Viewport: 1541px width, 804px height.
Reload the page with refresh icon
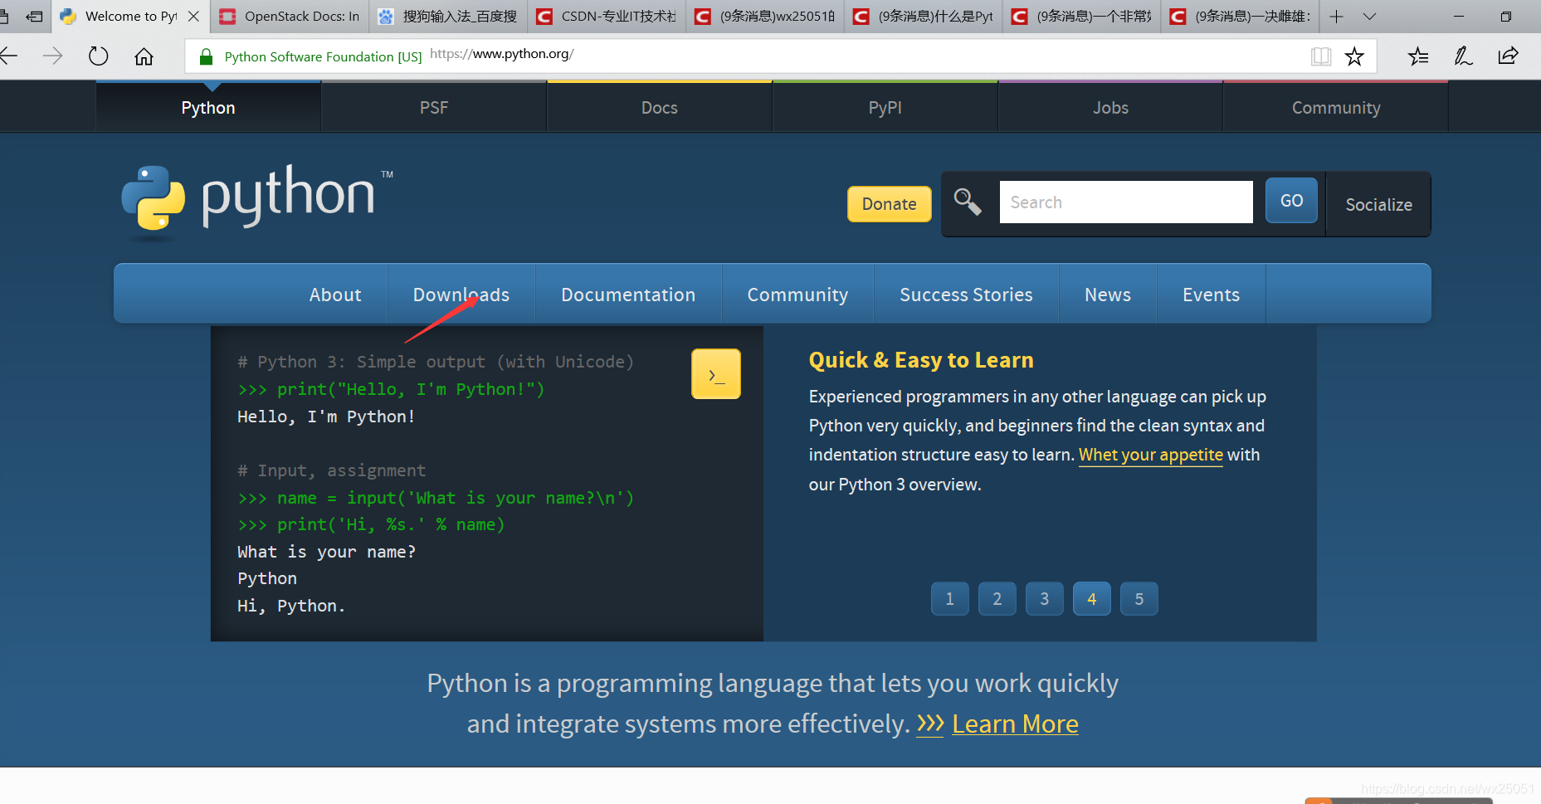pos(98,56)
